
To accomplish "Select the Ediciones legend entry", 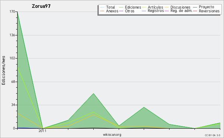I will tap(133, 7).
